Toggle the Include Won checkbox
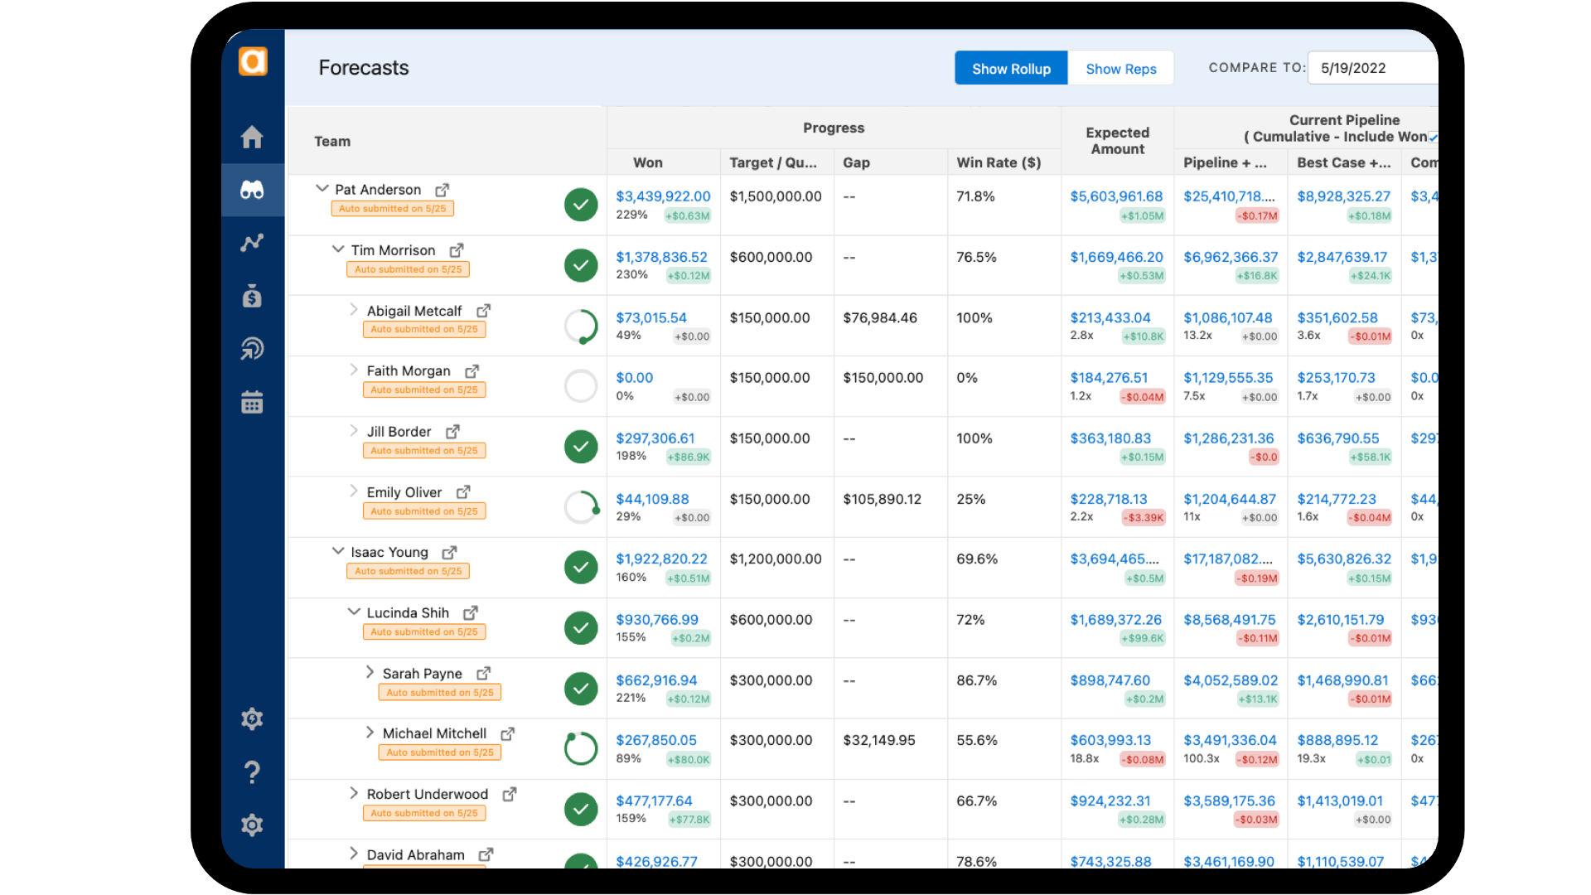Viewport: 1591px width, 895px height. (x=1433, y=138)
